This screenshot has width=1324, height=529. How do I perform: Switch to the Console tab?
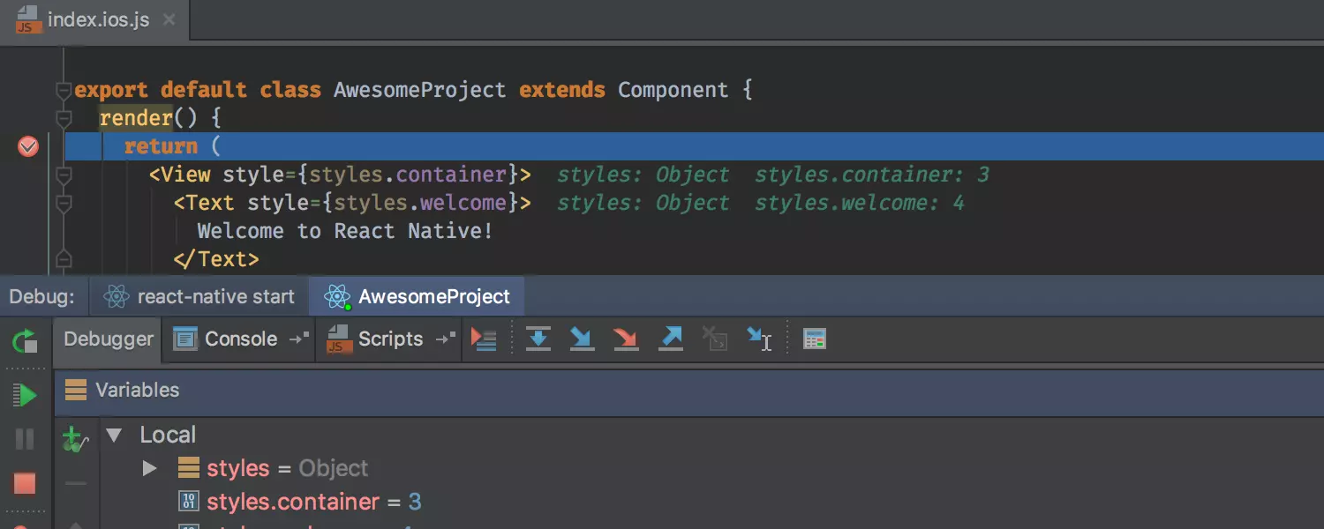[240, 339]
